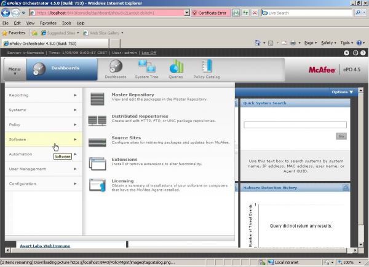
Task: Expand the User Management submenu
Action: click(44, 169)
